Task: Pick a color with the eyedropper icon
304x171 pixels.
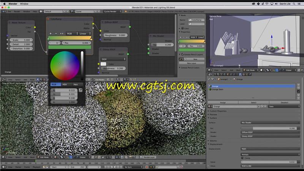Action: (81, 90)
